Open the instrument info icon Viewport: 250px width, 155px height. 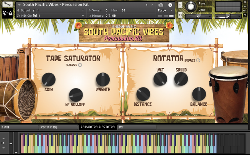[x=170, y=5]
